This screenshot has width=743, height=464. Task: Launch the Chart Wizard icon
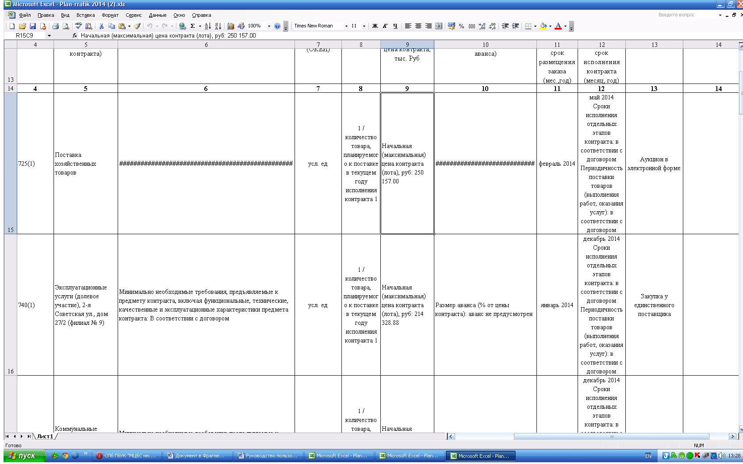(230, 26)
